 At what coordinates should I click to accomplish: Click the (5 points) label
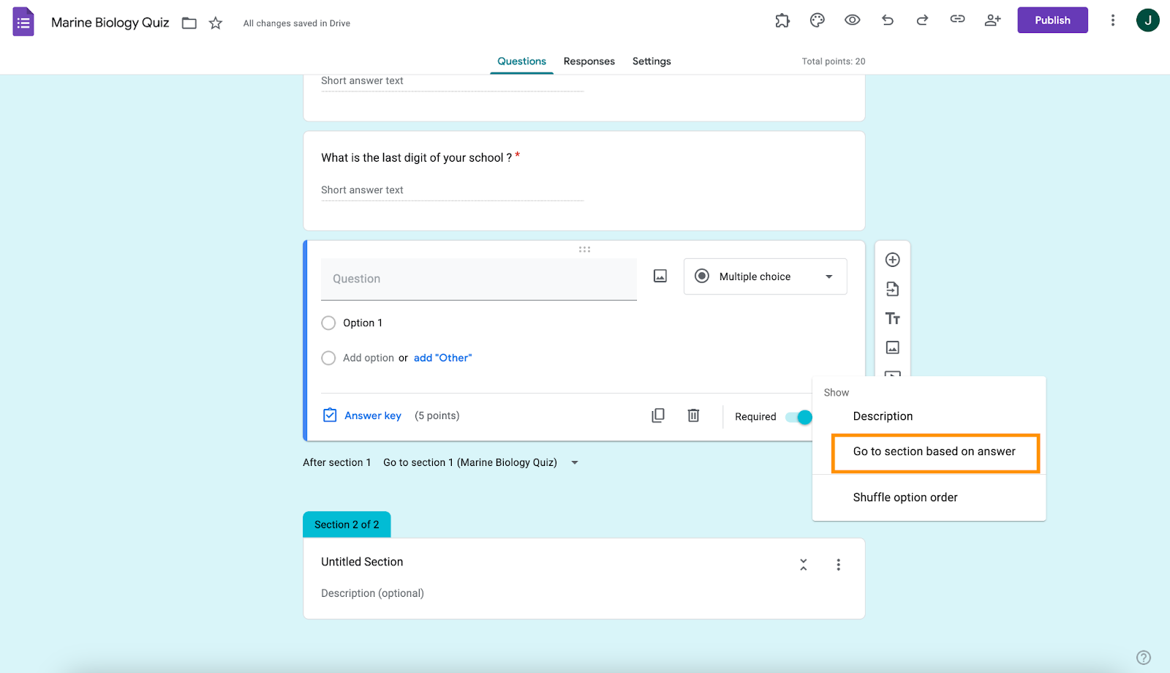point(437,416)
